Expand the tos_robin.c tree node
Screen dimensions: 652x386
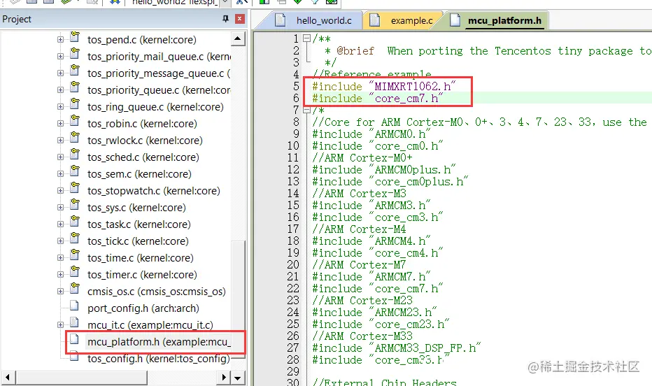pos(60,123)
